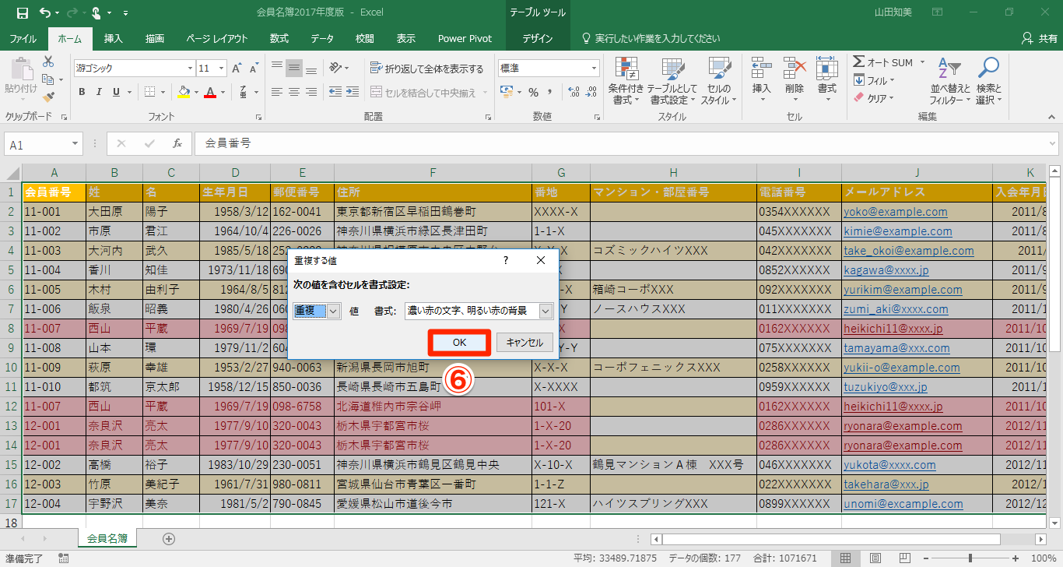
Task: Add a new sheet with plus icon
Action: coord(169,538)
